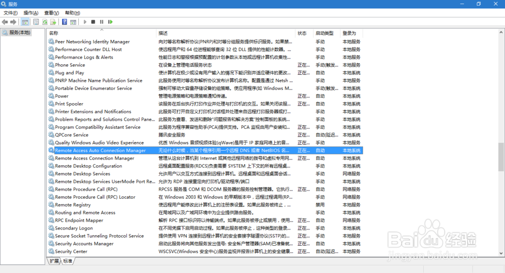Open the 操作(A) menu
The width and height of the screenshot is (505, 273).
click(x=31, y=13)
